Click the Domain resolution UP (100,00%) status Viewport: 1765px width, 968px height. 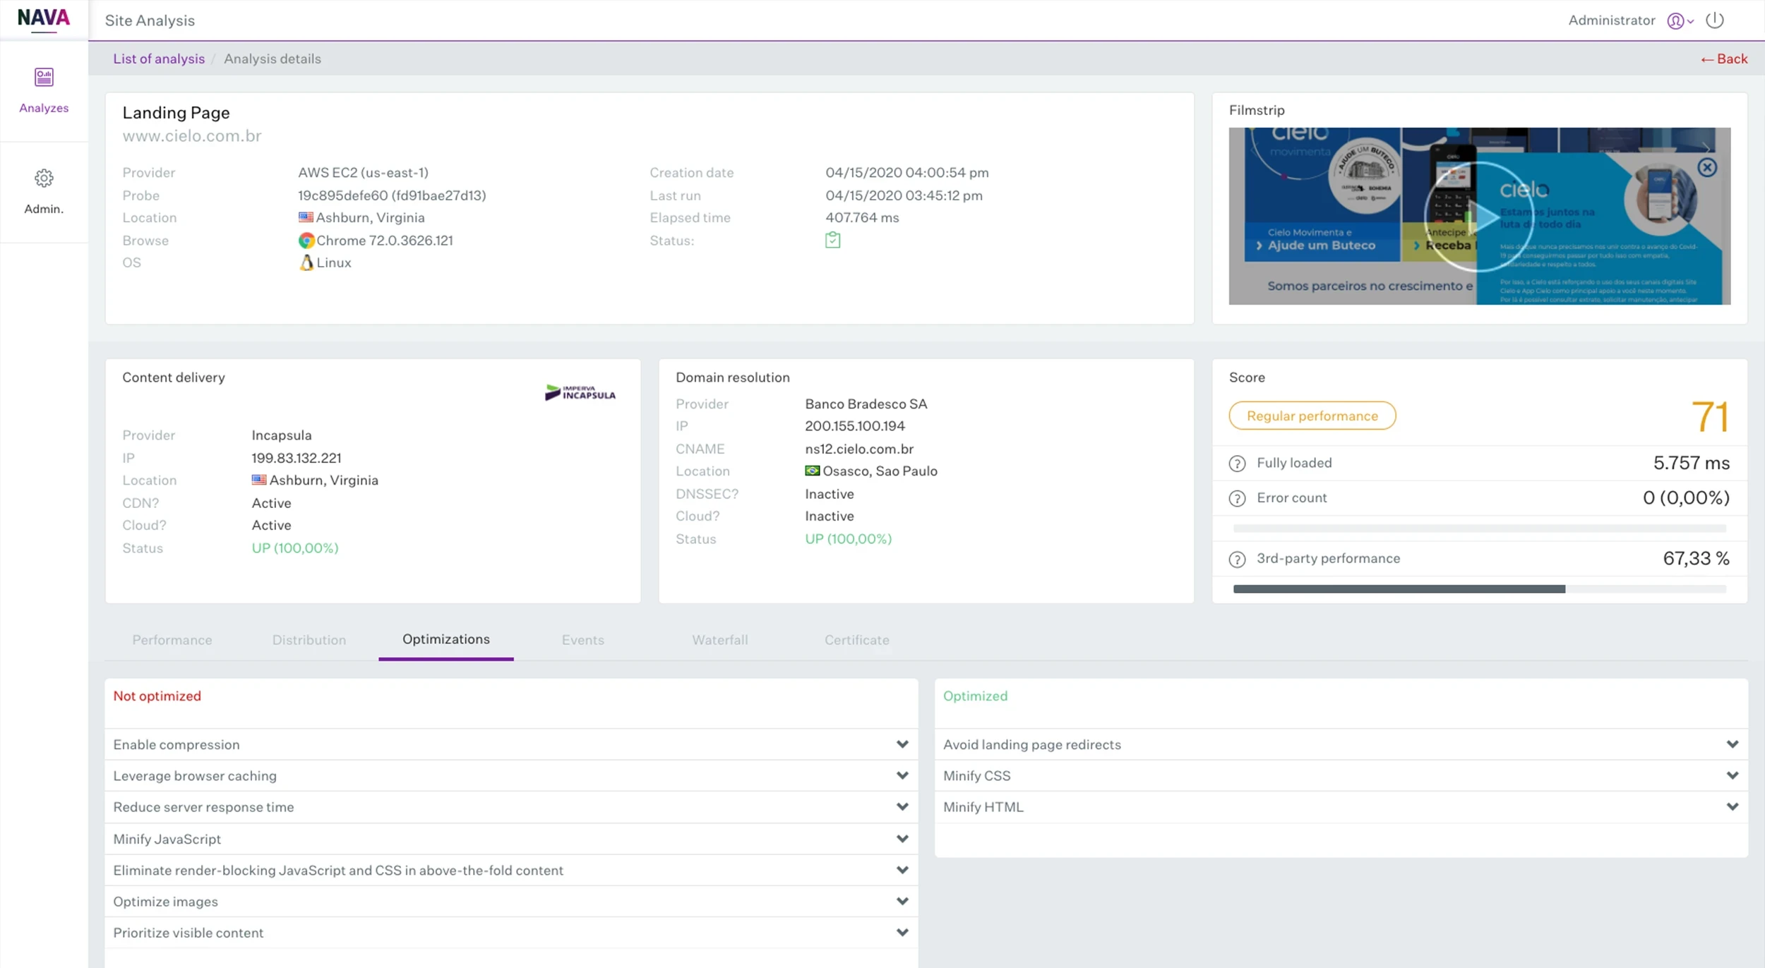(849, 539)
